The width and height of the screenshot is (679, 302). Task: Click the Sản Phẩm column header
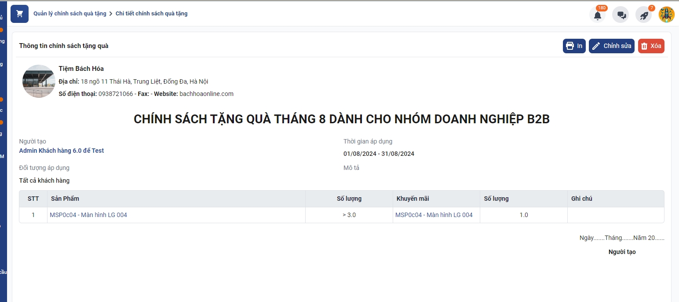point(65,199)
